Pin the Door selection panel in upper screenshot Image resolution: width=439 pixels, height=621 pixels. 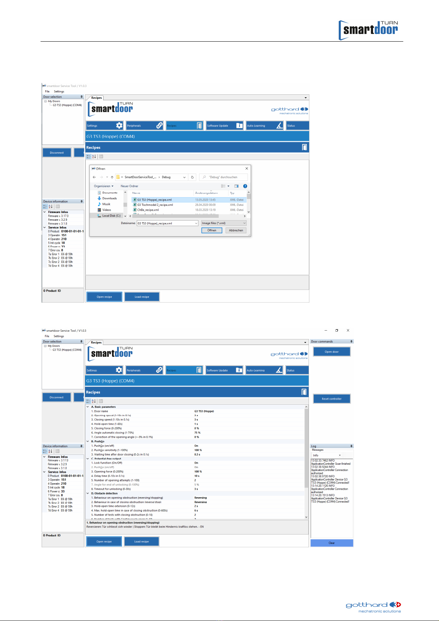pyautogui.click(x=81, y=97)
